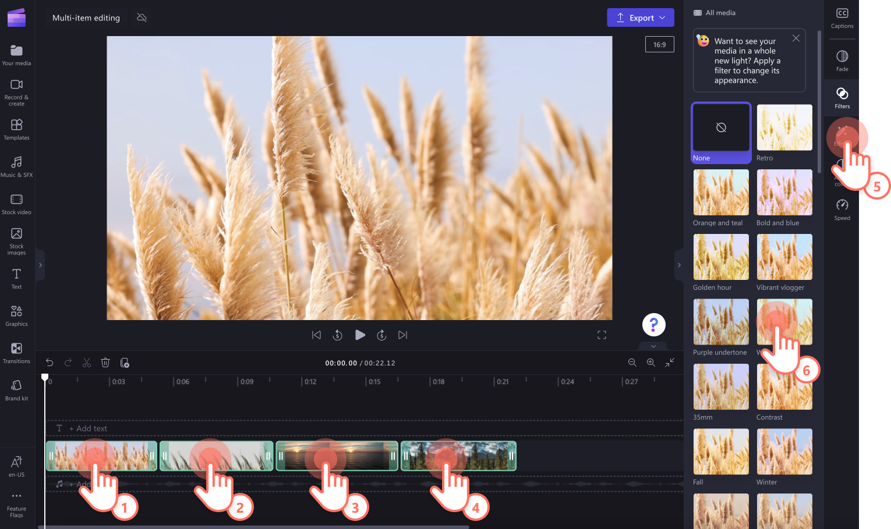This screenshot has width=891, height=529.
Task: Open help question mark button
Action: tap(654, 325)
